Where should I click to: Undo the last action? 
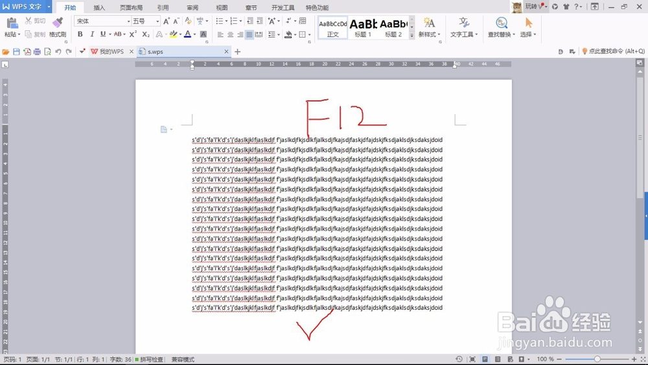[58, 52]
